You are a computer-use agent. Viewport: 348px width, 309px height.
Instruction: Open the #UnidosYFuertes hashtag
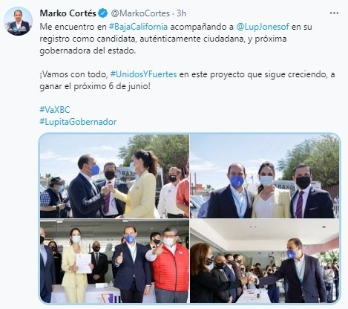click(143, 74)
